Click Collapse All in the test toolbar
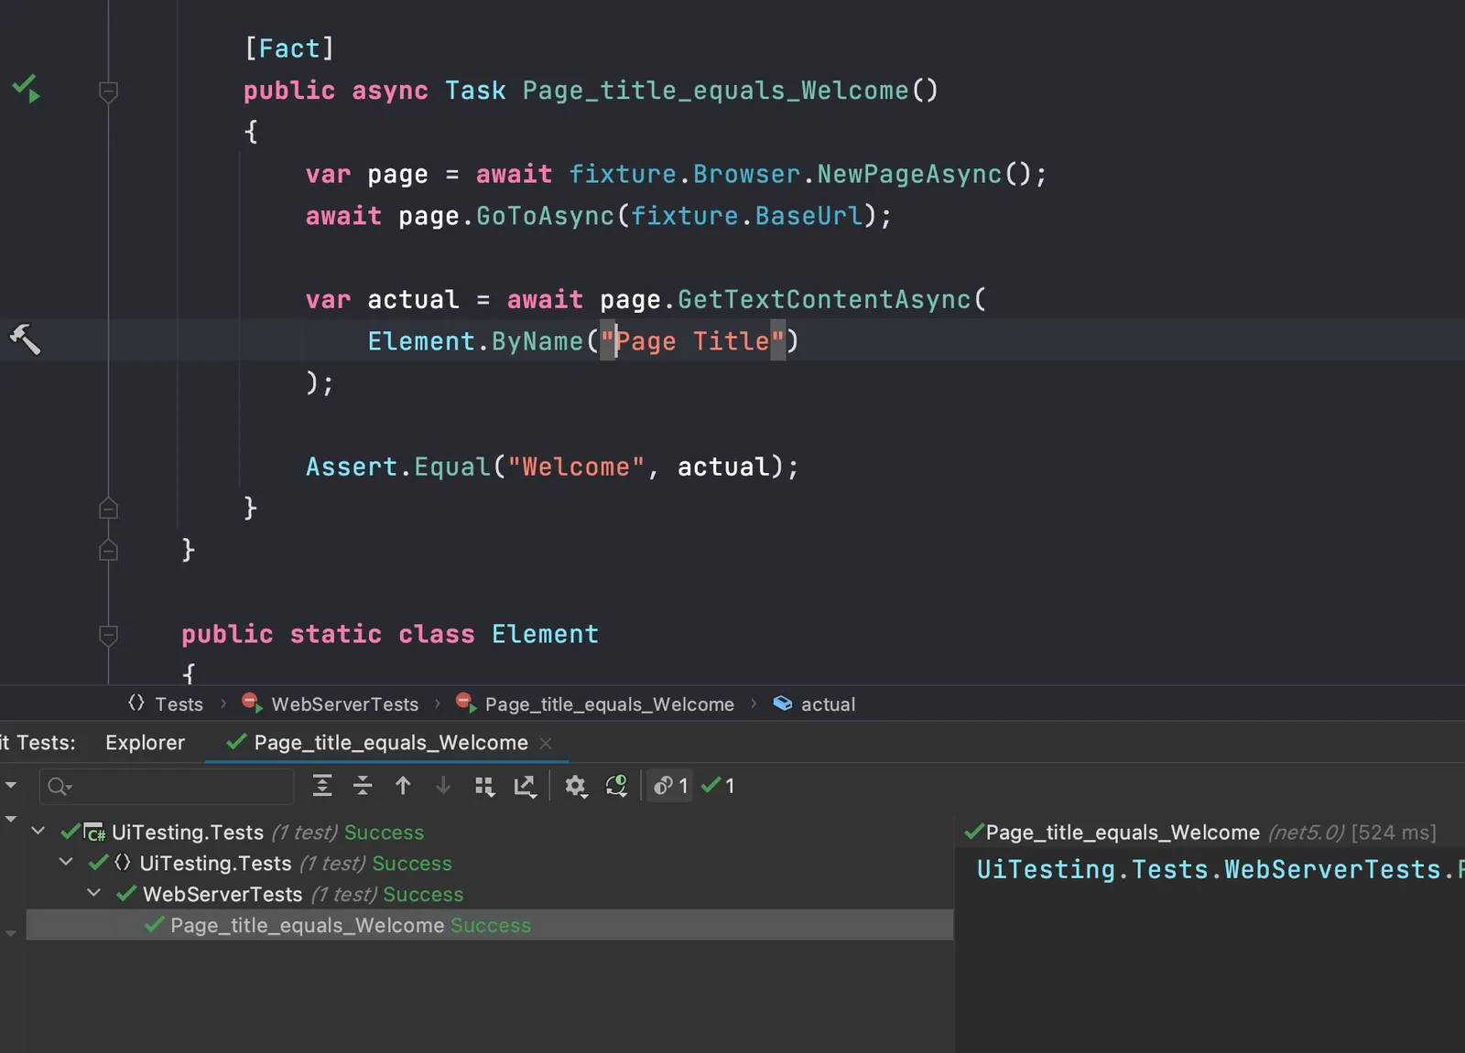1465x1053 pixels. (x=363, y=786)
